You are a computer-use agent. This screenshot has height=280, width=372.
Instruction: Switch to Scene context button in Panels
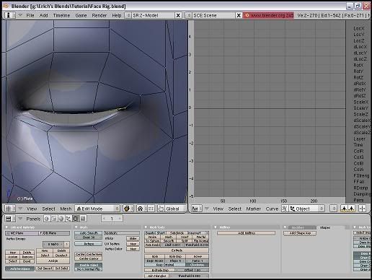(83, 219)
